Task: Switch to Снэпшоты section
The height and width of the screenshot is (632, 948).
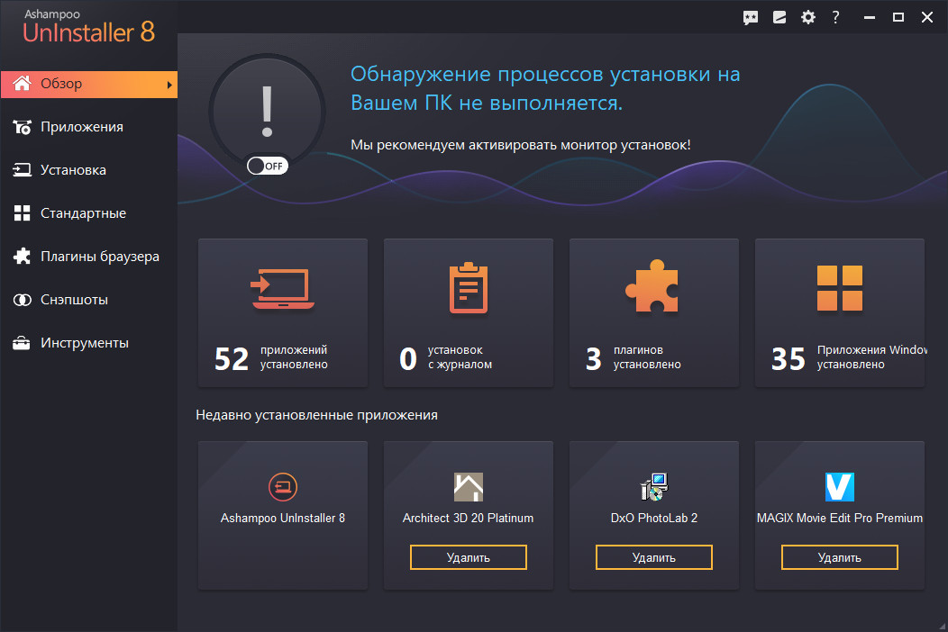Action: [74, 300]
